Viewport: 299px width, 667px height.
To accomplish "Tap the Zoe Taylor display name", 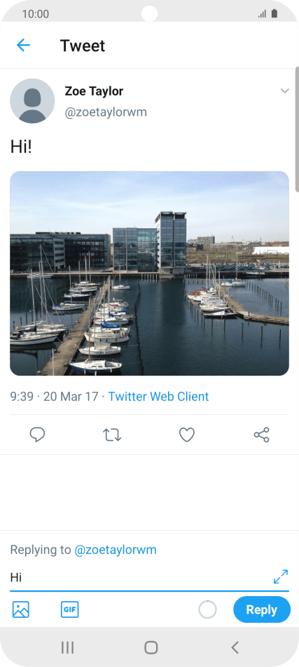I will (94, 91).
